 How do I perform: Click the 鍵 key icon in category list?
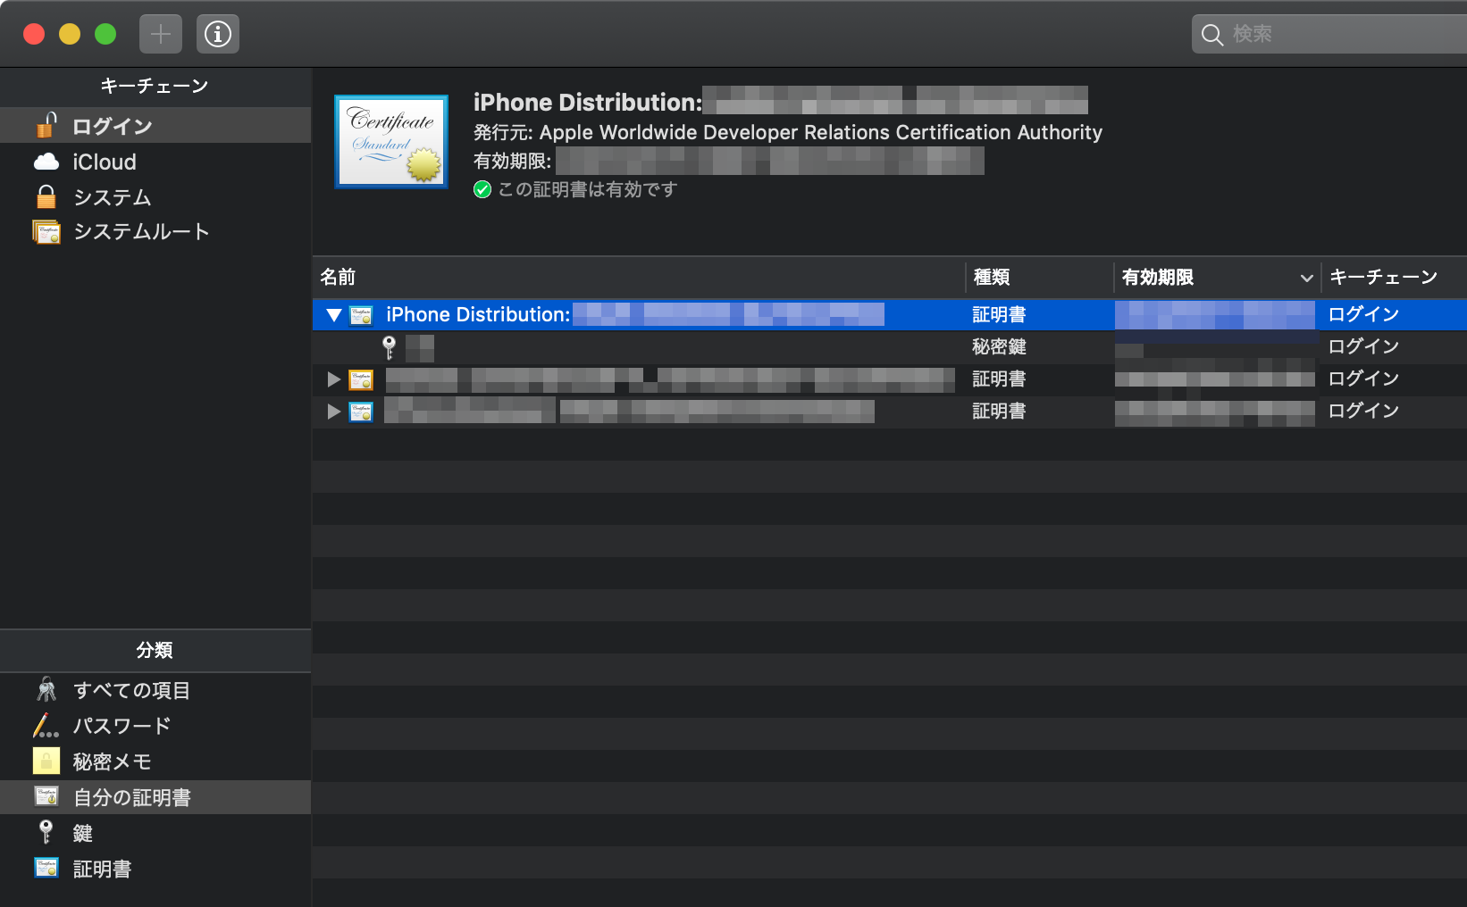(46, 832)
